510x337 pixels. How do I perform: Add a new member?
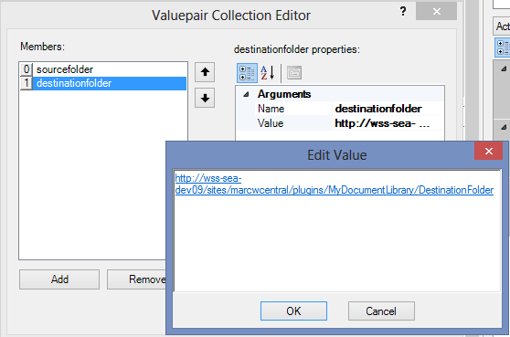pos(59,279)
